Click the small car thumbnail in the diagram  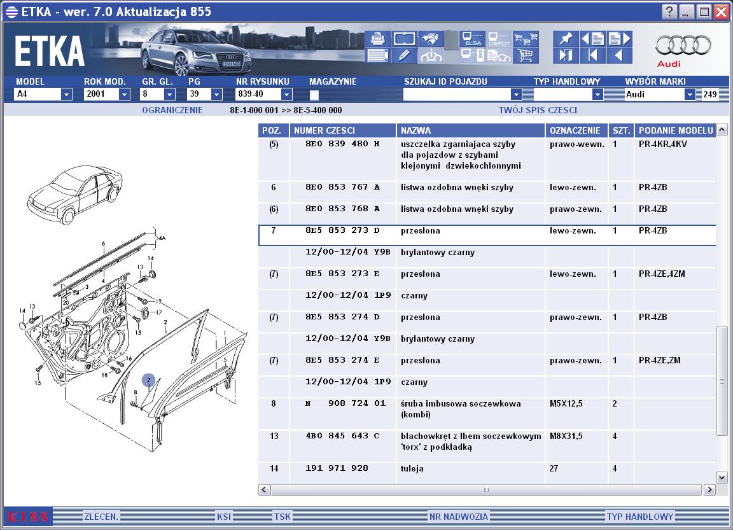(75, 194)
